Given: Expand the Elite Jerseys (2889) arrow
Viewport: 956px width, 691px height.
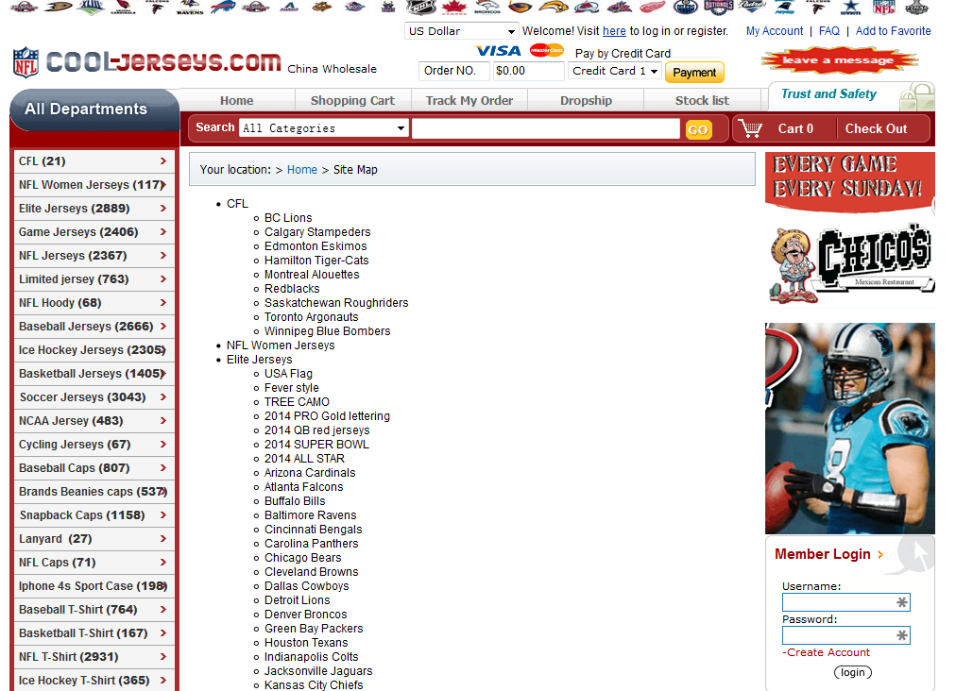Looking at the screenshot, I should [163, 209].
